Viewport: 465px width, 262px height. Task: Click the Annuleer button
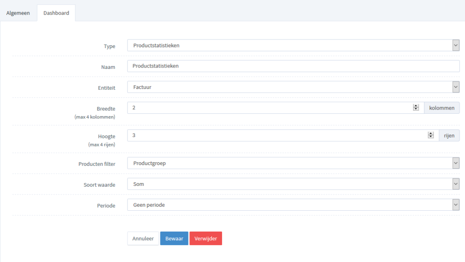click(143, 238)
